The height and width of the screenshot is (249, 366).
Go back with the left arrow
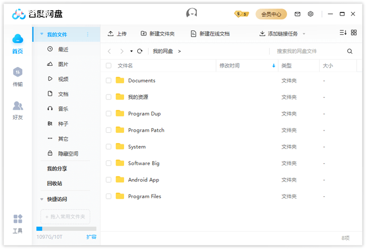[109, 51]
